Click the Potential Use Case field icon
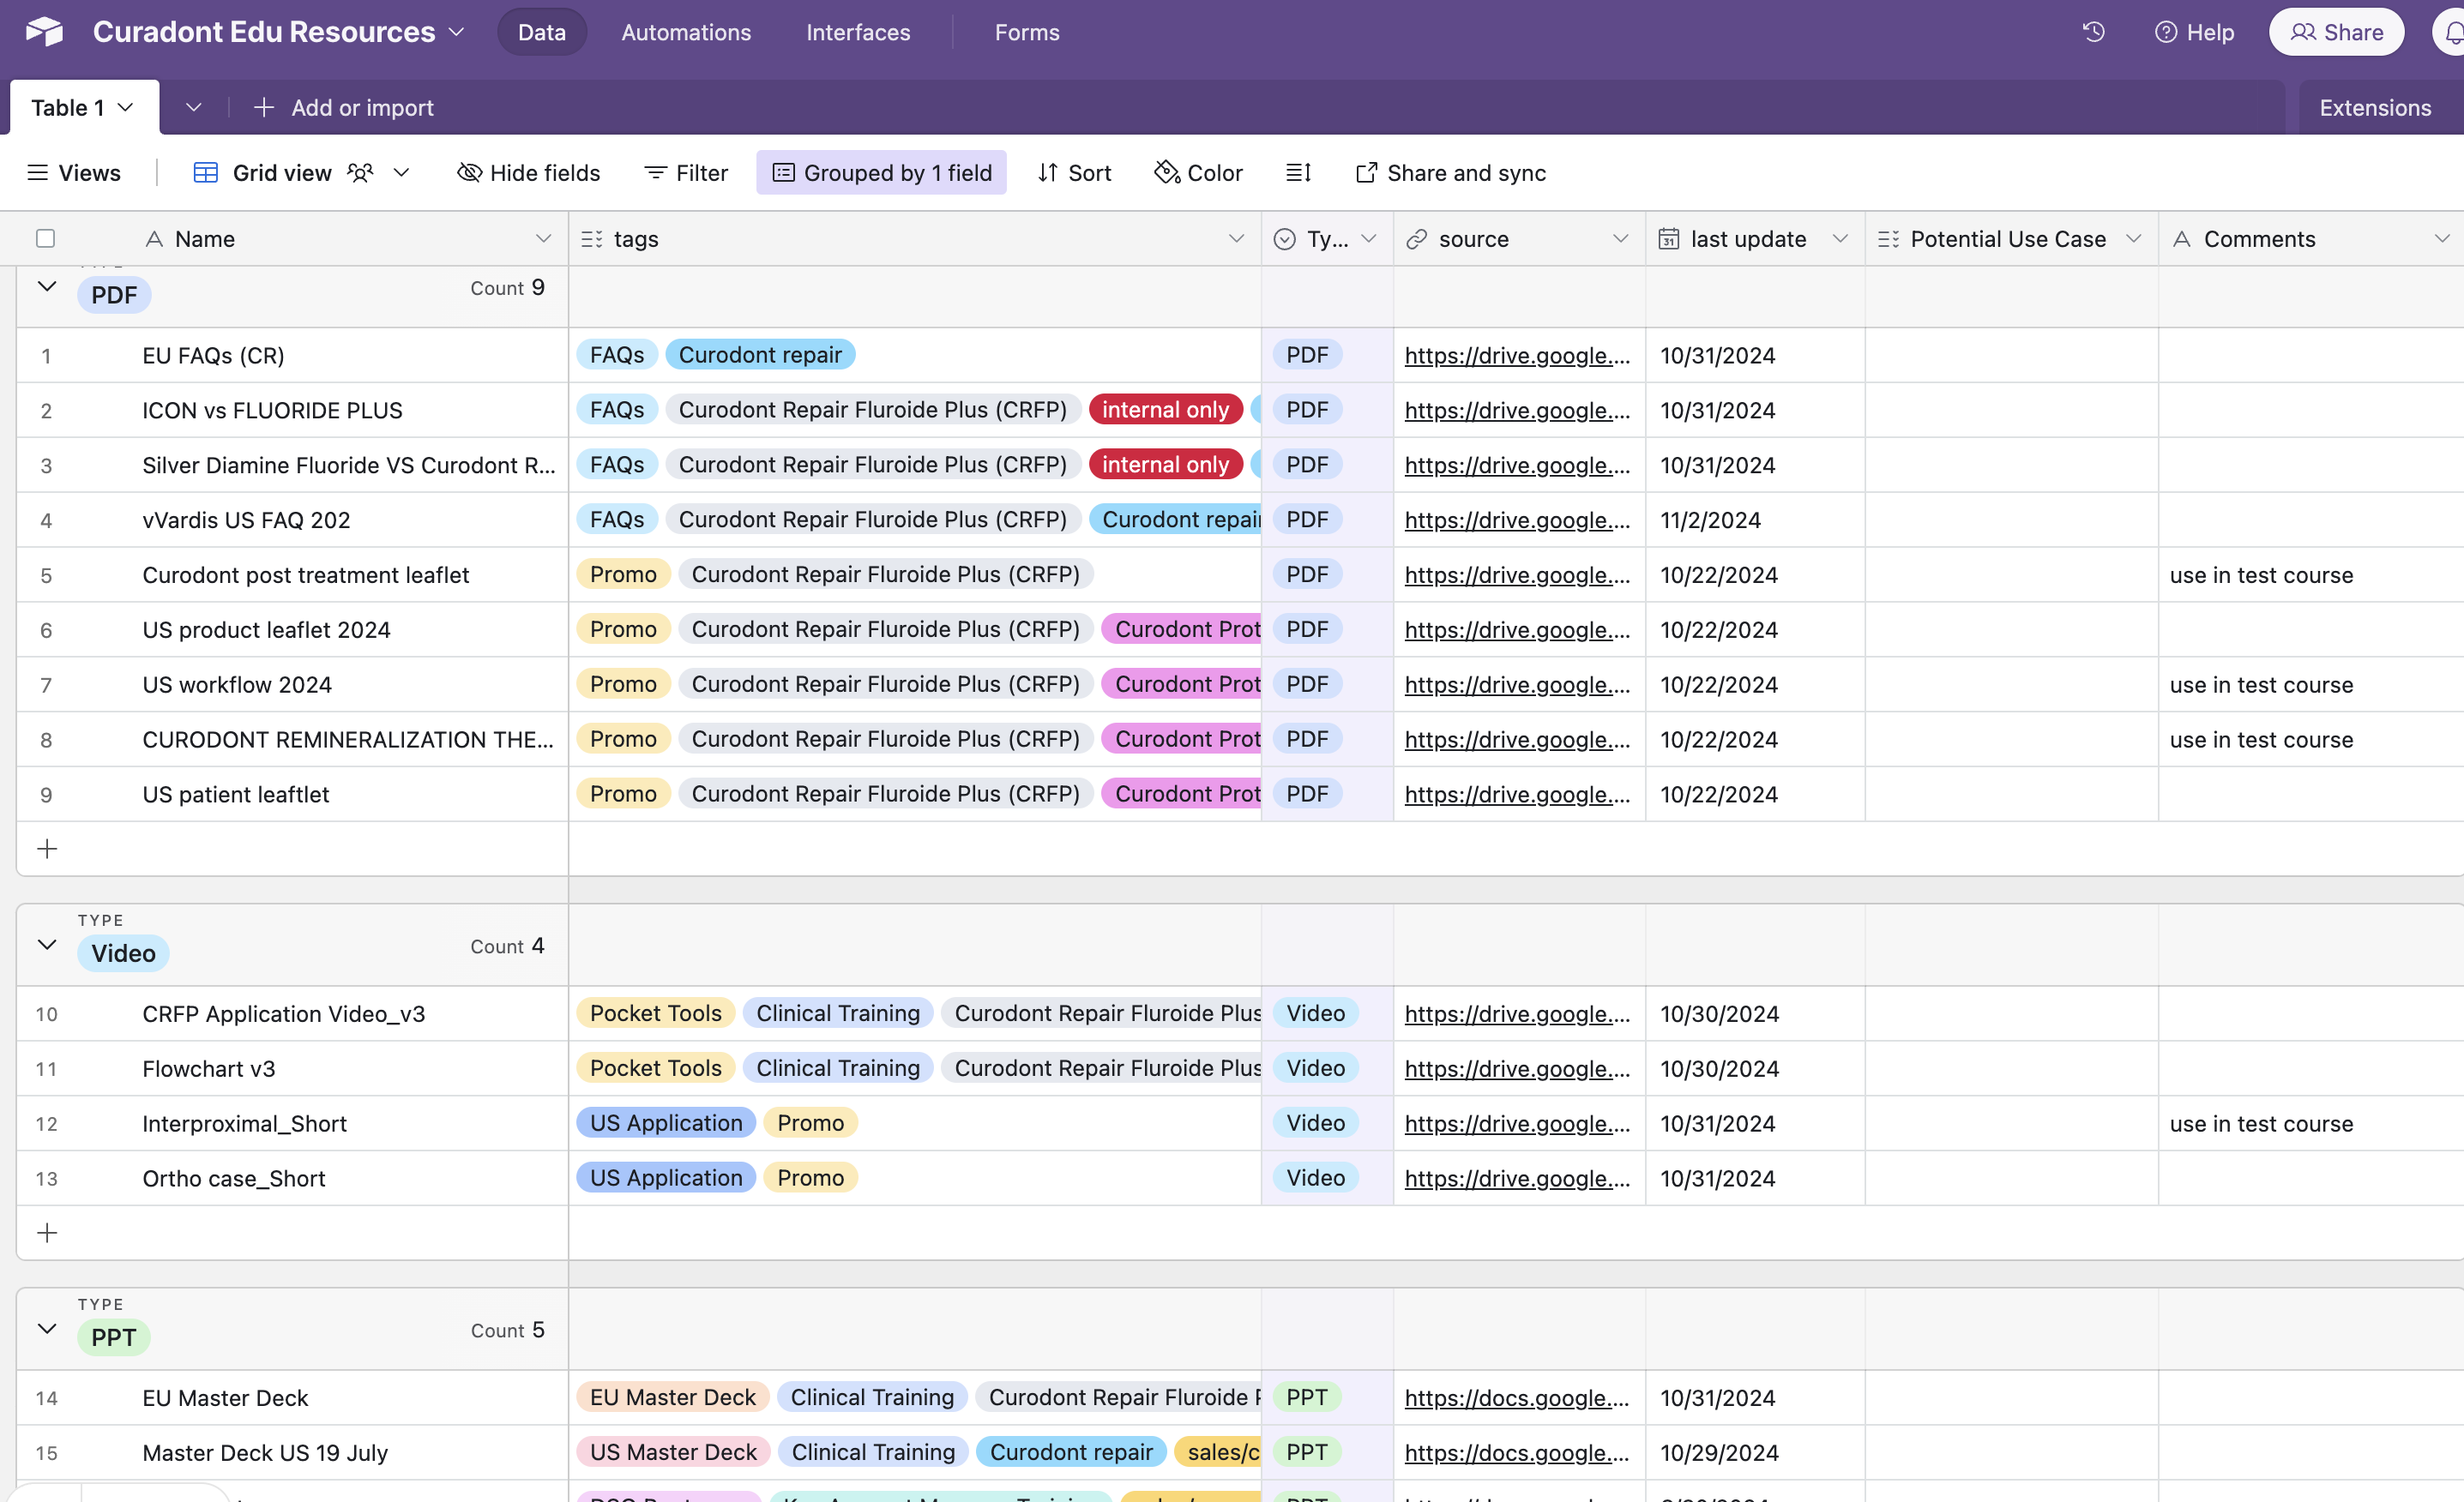Image resolution: width=2464 pixels, height=1502 pixels. click(1888, 239)
